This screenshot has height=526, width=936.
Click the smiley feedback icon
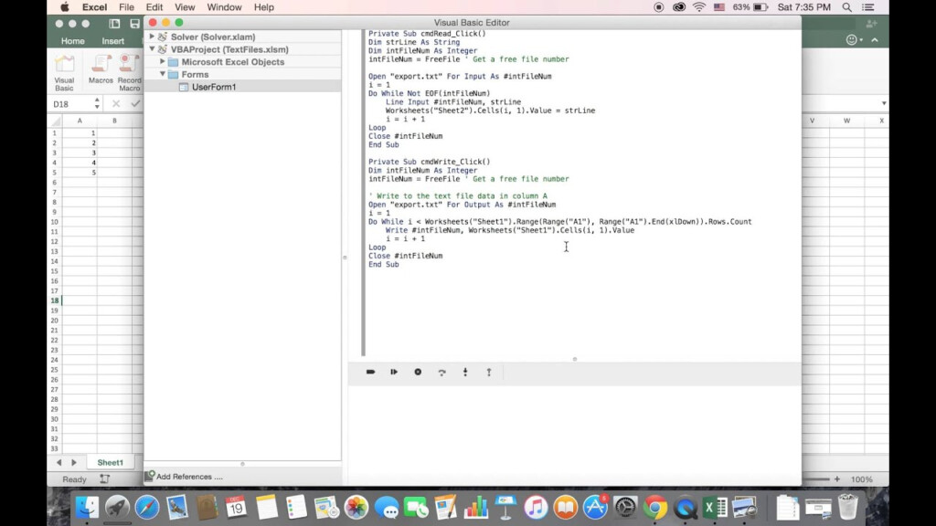tap(852, 40)
